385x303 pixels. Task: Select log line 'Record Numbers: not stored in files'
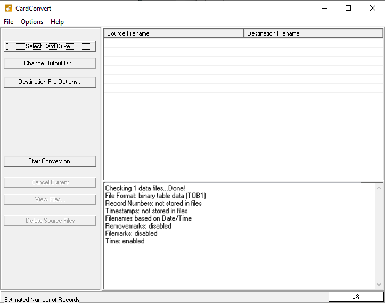[153, 203]
